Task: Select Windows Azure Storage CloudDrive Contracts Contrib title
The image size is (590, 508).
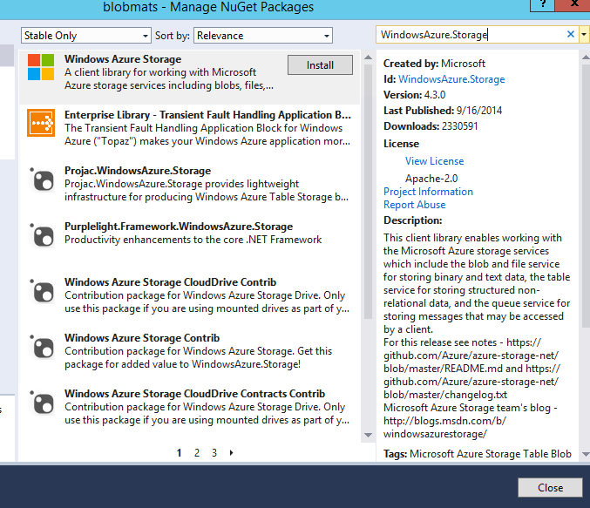Action: [195, 393]
